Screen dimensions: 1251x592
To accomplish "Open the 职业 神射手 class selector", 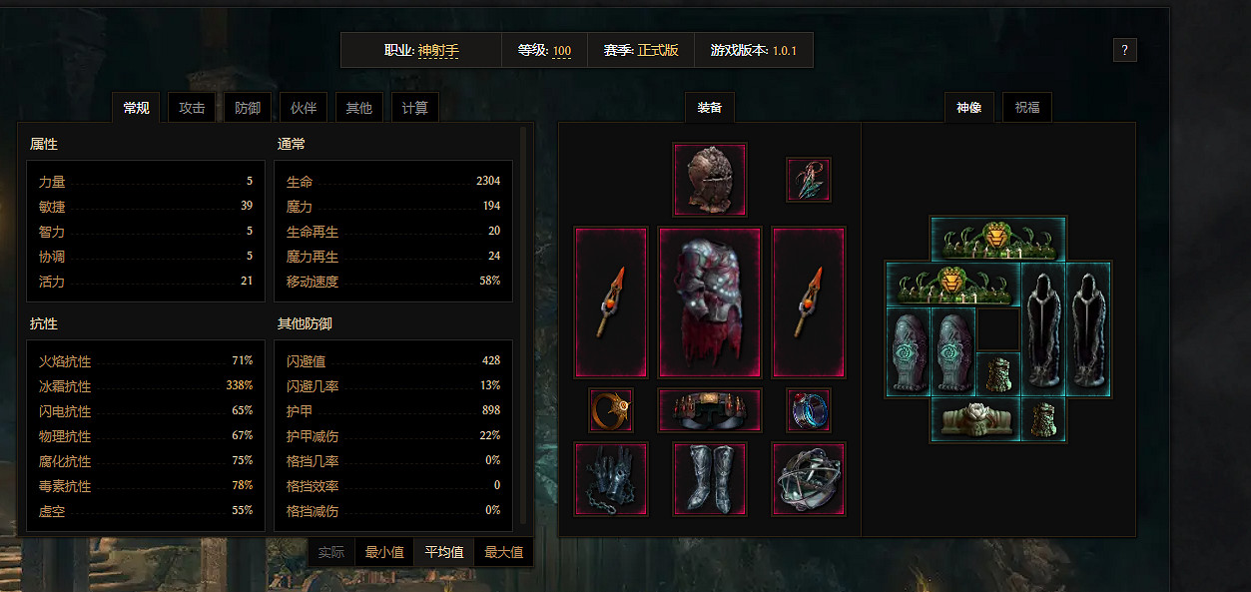I will 421,50.
